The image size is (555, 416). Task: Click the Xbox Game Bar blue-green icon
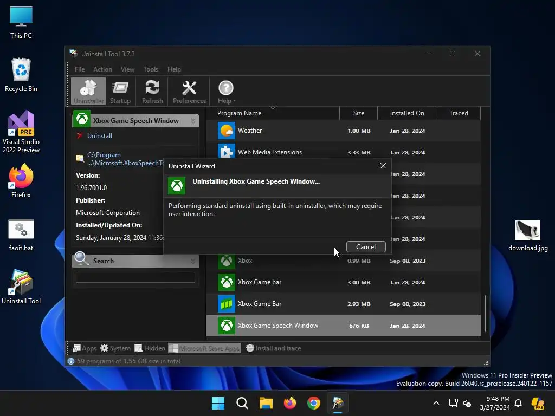(227, 304)
